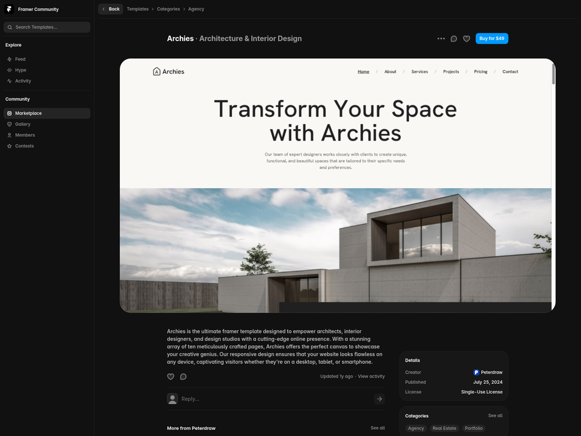Click Projects in the preview navigation

[x=451, y=71]
